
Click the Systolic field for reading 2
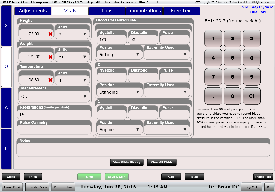(x=111, y=77)
